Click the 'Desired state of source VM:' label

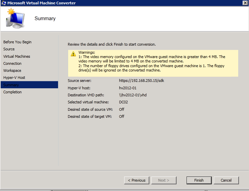pos(90,109)
